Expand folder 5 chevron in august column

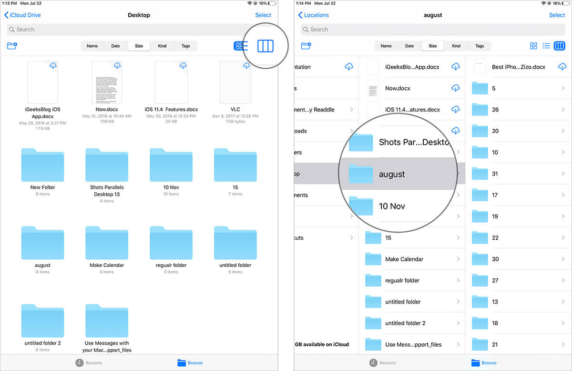click(x=563, y=88)
